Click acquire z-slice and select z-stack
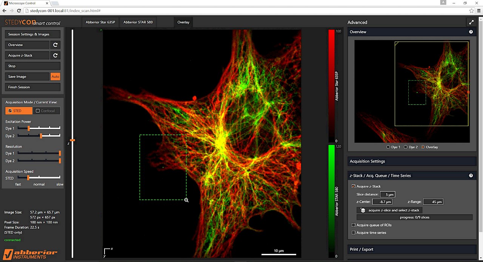 pyautogui.click(x=390, y=210)
